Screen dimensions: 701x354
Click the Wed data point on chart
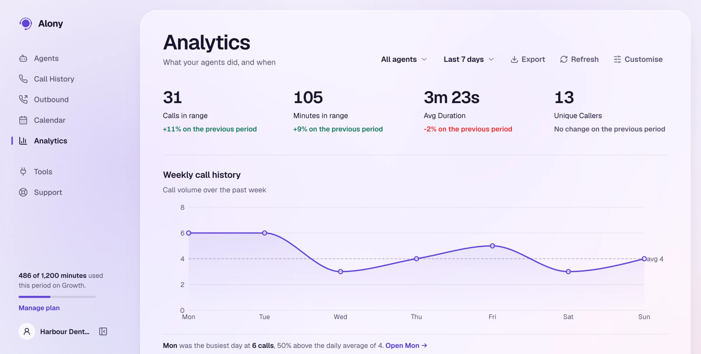click(340, 271)
